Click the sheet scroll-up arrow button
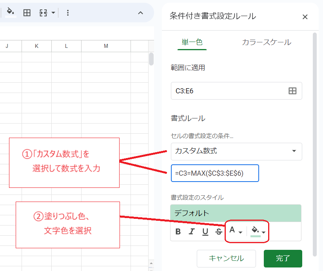The height and width of the screenshot is (271, 323). click(151, 264)
